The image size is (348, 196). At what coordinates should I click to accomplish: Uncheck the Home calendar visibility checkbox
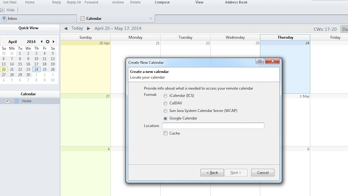(7, 101)
